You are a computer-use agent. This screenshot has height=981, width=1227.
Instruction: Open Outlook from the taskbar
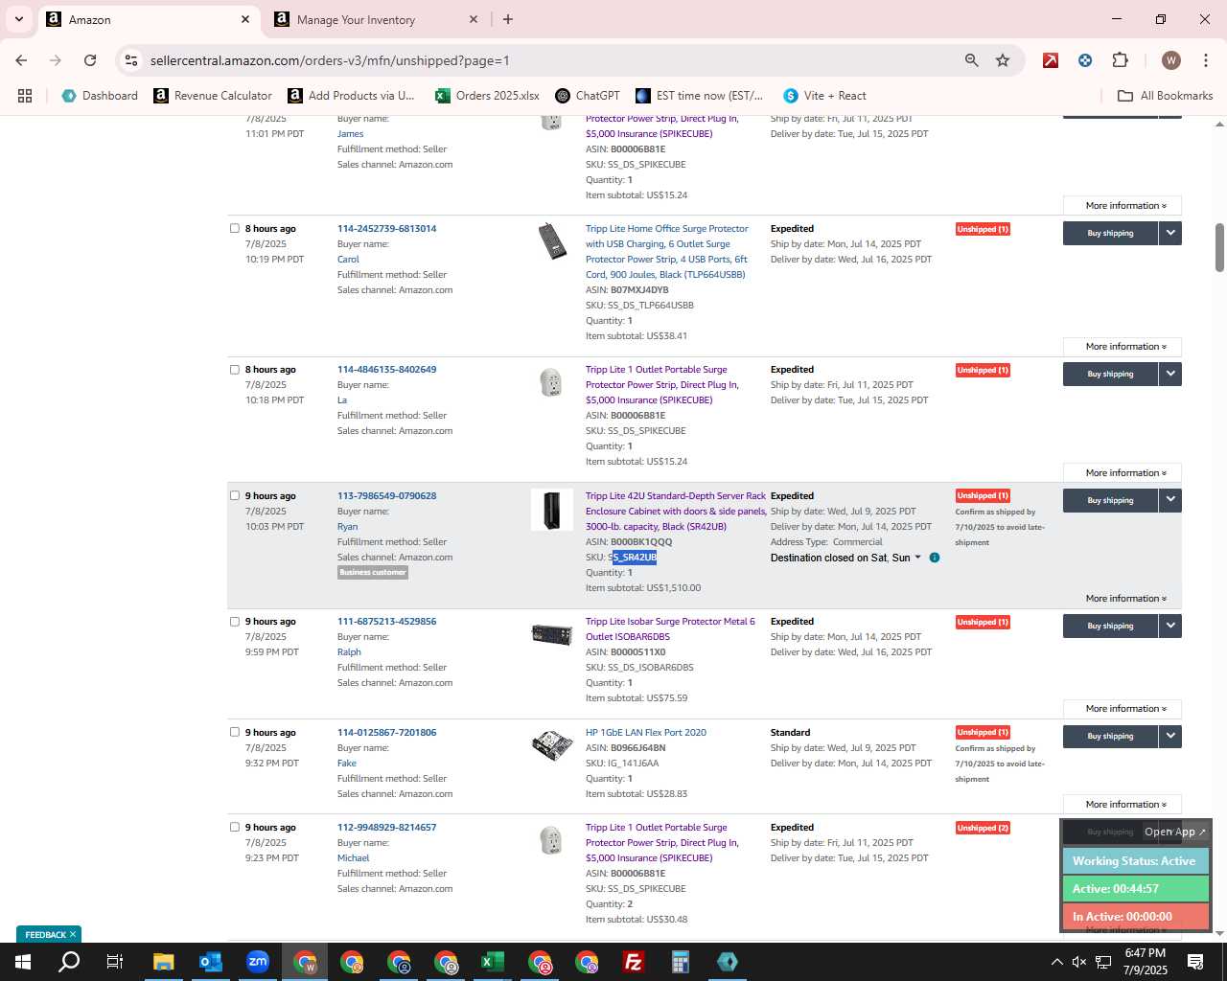(x=210, y=962)
